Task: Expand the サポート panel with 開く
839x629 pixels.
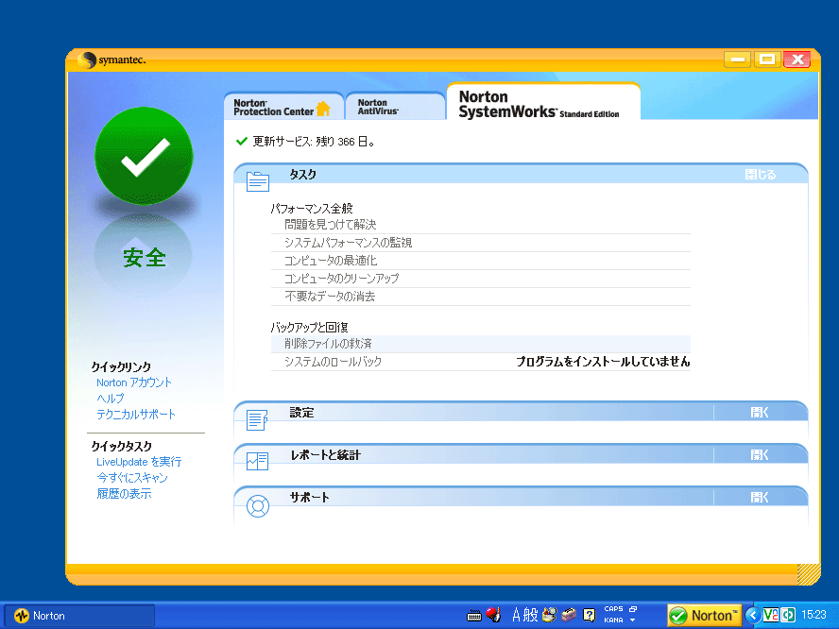Action: [x=760, y=498]
